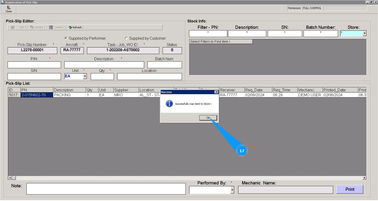This screenshot has height=201, width=378.
Task: Click the Printed_Date column header
Action: [340, 90]
